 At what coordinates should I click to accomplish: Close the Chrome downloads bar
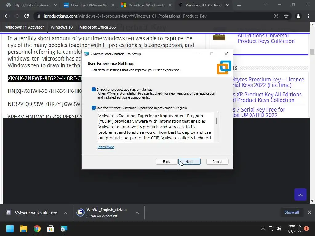309,212
